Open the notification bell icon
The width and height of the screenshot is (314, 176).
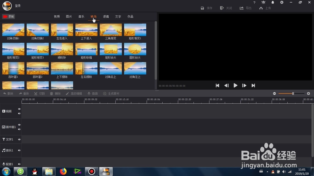coord(273,3)
